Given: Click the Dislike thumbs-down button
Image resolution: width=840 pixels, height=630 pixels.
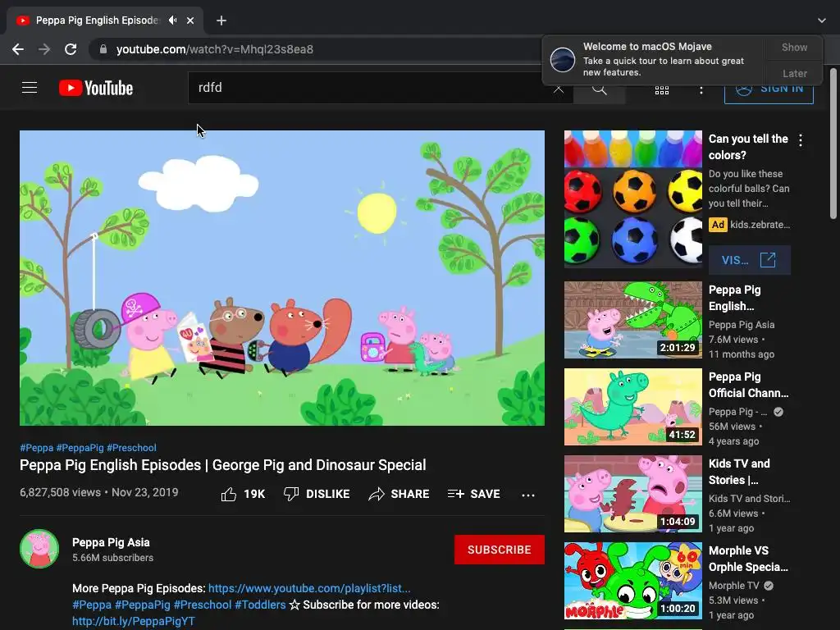Looking at the screenshot, I should pos(317,494).
